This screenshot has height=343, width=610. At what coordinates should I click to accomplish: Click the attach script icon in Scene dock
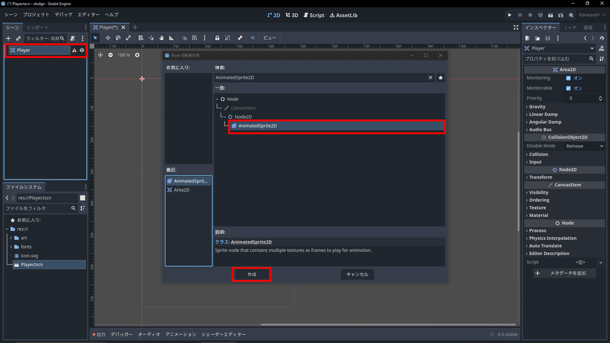(73, 38)
